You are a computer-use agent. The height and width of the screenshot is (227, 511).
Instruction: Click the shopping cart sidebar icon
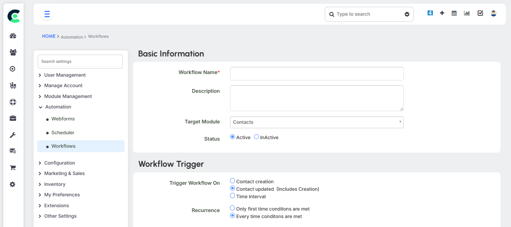coord(13,168)
